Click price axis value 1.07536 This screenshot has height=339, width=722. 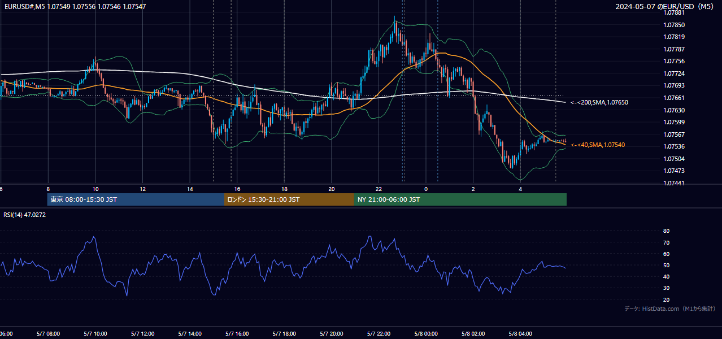675,146
